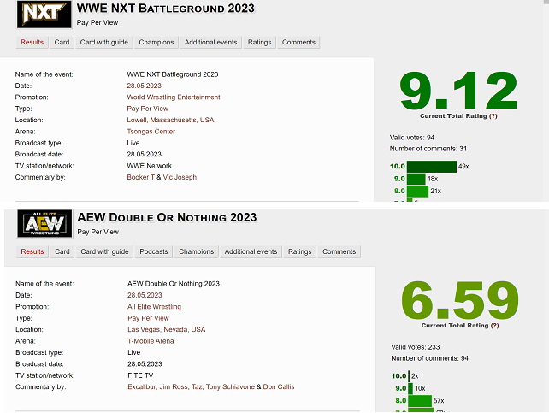Image resolution: width=549 pixels, height=413 pixels.
Task: Click the 'AEW Double Or Nothing 2023' page heading
Action: 167,218
